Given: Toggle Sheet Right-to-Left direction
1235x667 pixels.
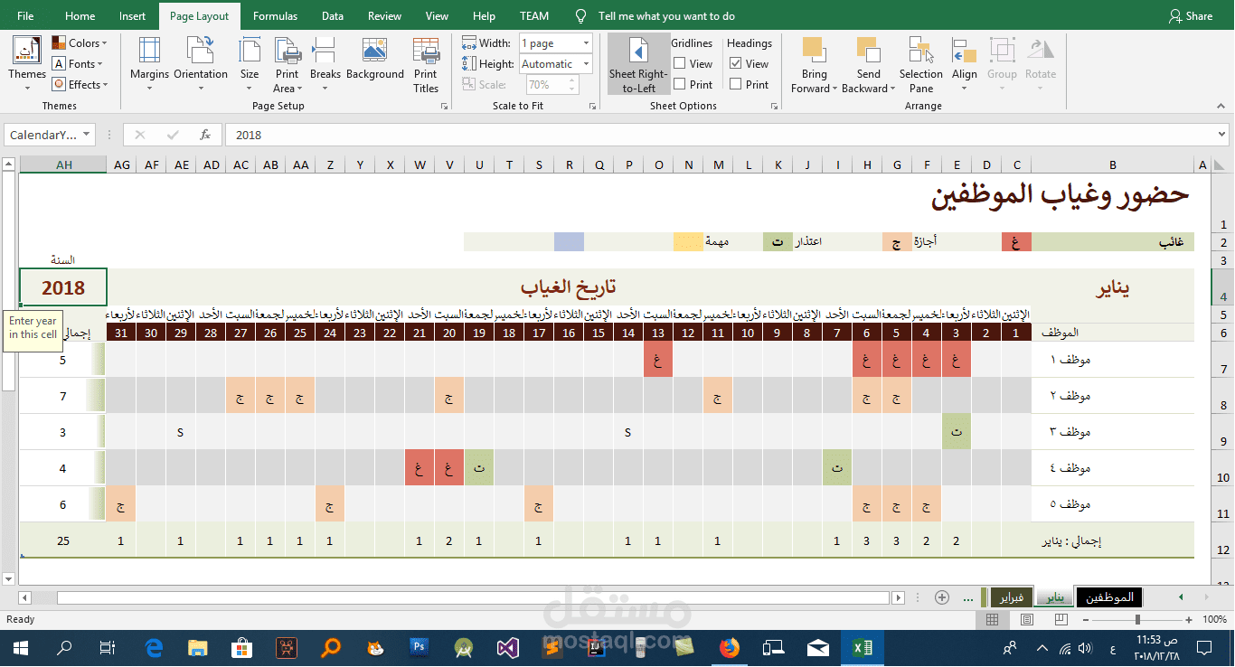Looking at the screenshot, I should point(638,64).
